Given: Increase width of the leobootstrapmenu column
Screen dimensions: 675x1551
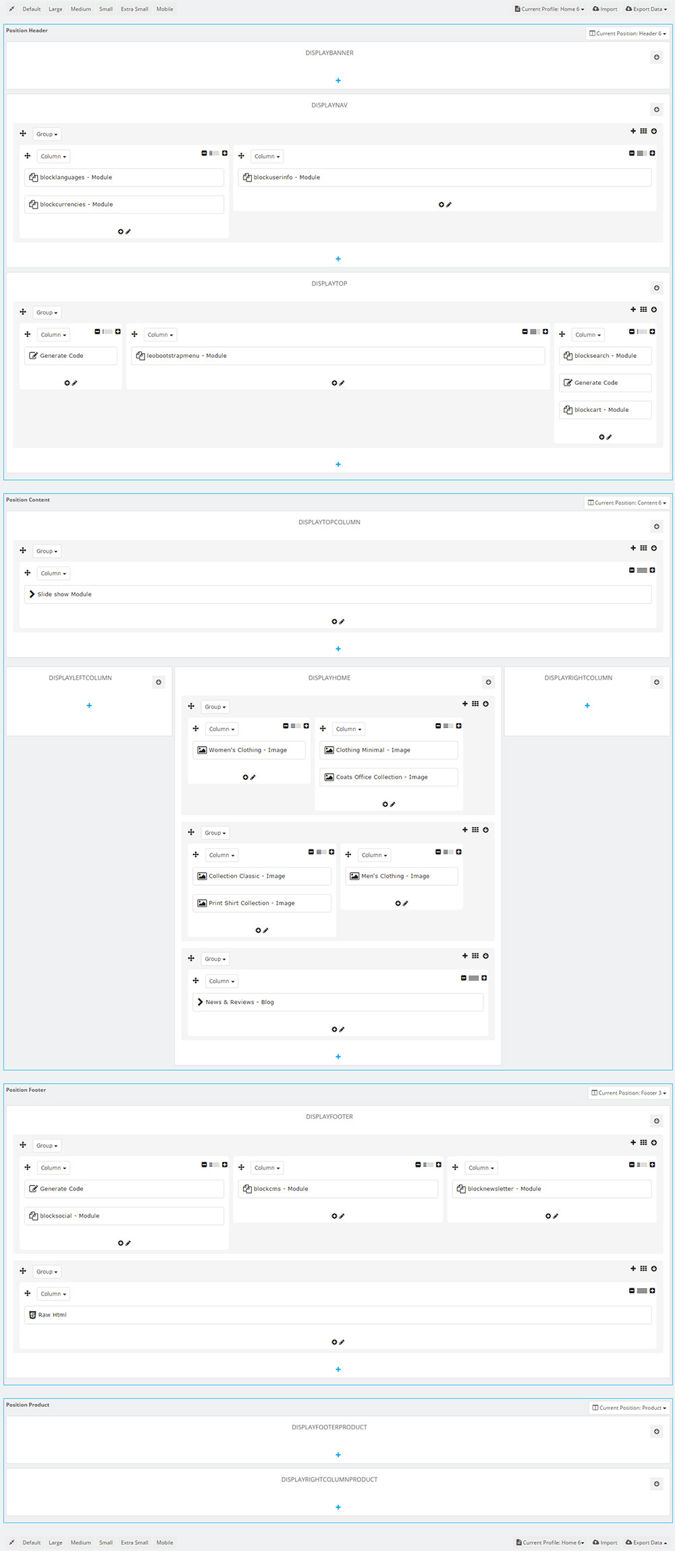Looking at the screenshot, I should pos(545,332).
